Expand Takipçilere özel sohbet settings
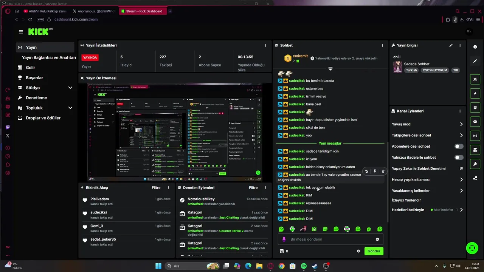 [x=461, y=135]
